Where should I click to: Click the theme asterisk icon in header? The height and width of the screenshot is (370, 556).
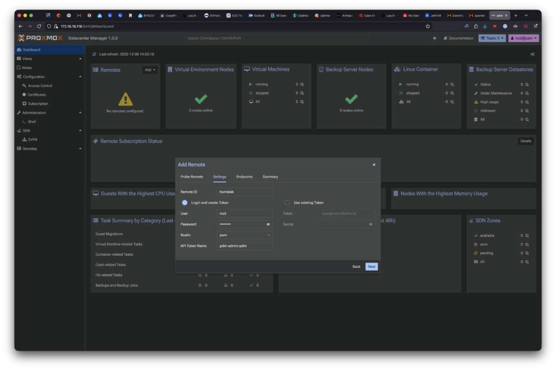[434, 38]
